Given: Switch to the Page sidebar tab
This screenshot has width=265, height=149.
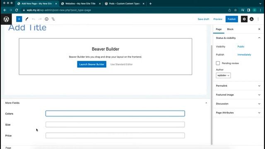Looking at the screenshot, I should coord(219,29).
